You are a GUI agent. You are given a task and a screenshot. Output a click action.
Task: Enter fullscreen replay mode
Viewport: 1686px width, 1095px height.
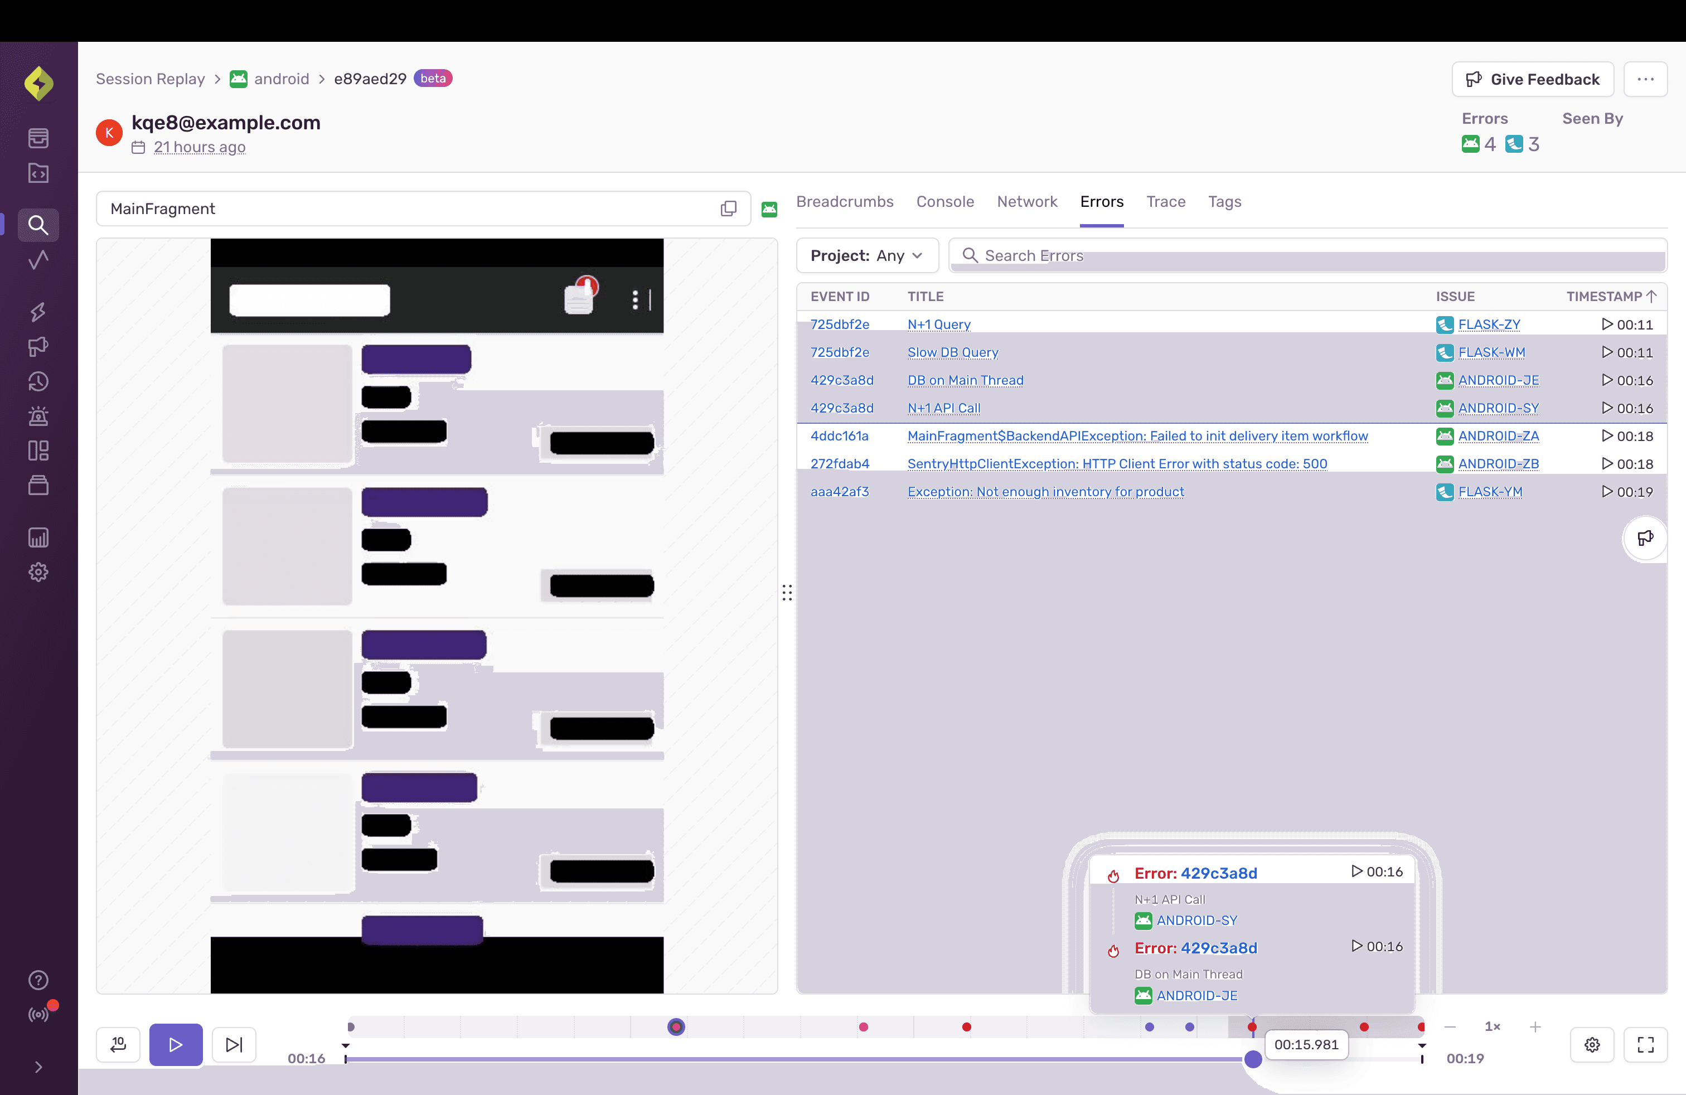click(x=1646, y=1044)
